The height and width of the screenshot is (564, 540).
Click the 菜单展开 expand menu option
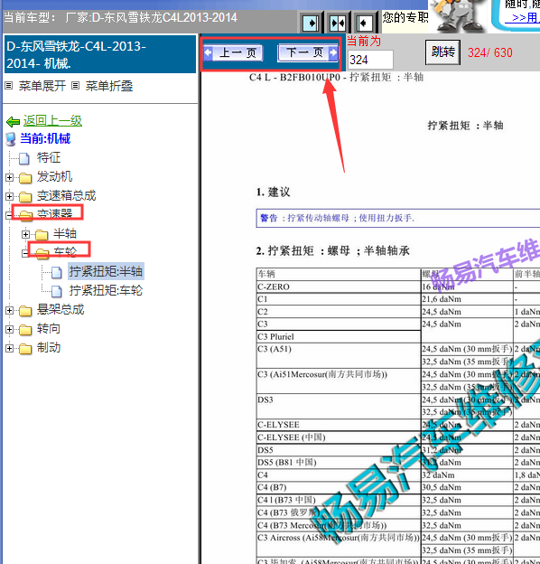(42, 86)
